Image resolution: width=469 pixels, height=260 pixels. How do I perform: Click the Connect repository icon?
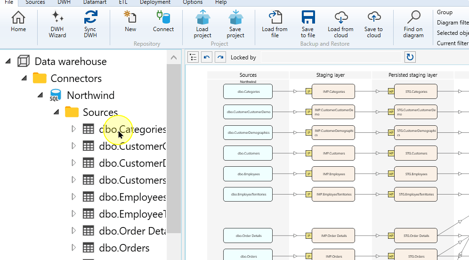[x=163, y=17]
